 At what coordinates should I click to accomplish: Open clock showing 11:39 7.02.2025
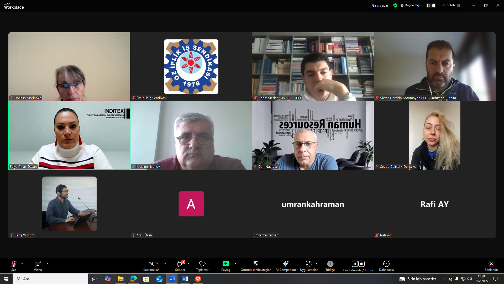(x=481, y=279)
